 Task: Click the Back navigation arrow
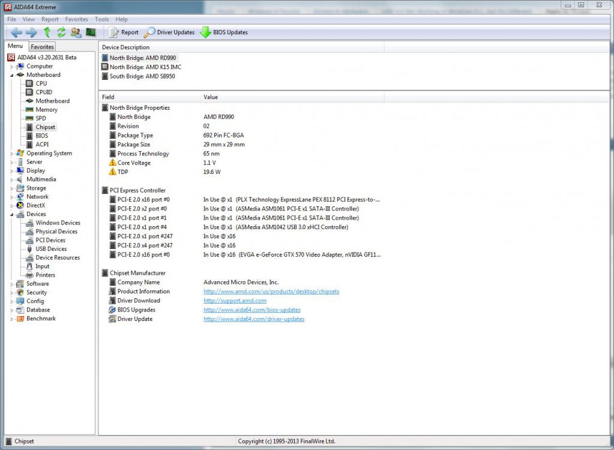pyautogui.click(x=16, y=32)
